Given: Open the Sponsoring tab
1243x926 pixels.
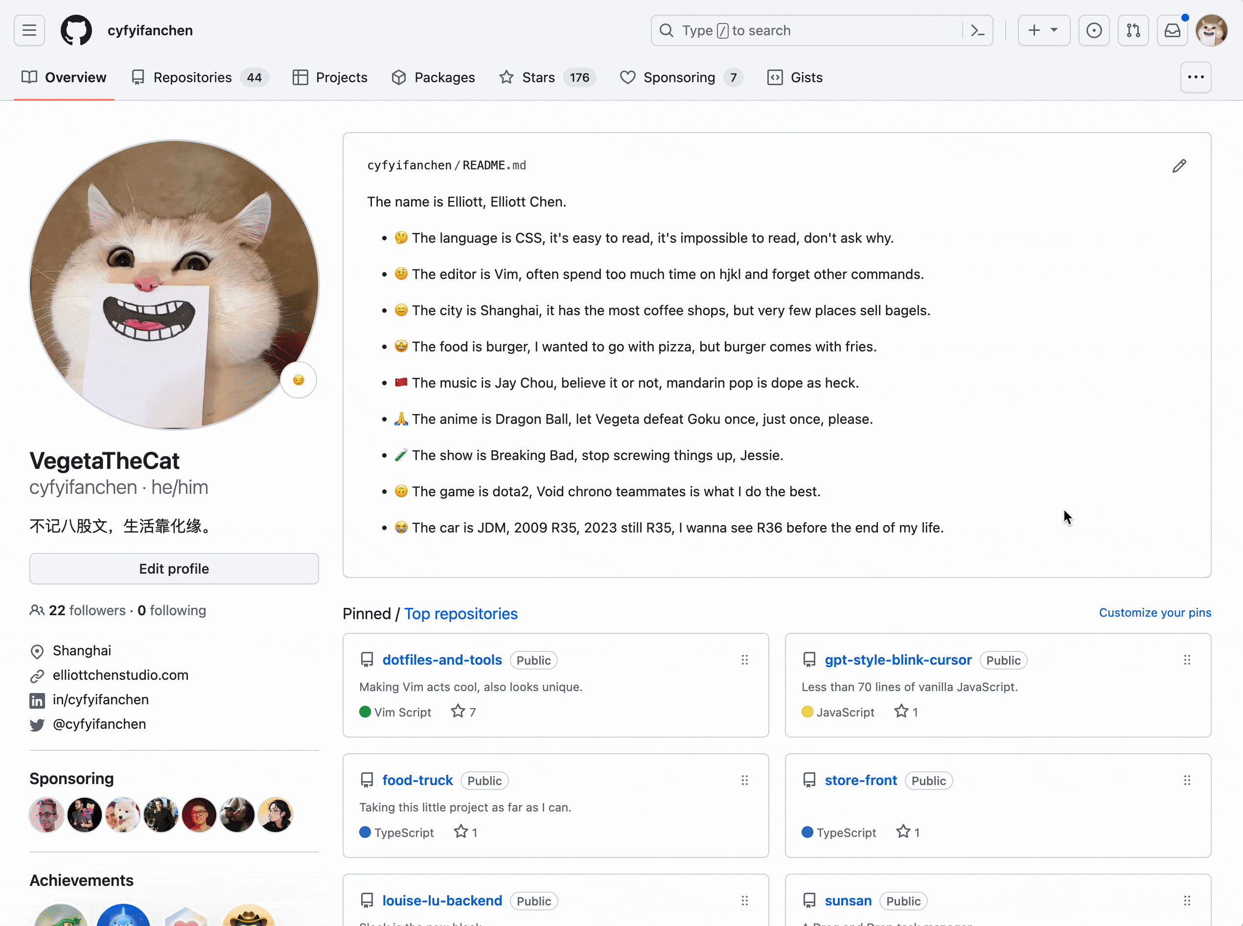Looking at the screenshot, I should (679, 77).
